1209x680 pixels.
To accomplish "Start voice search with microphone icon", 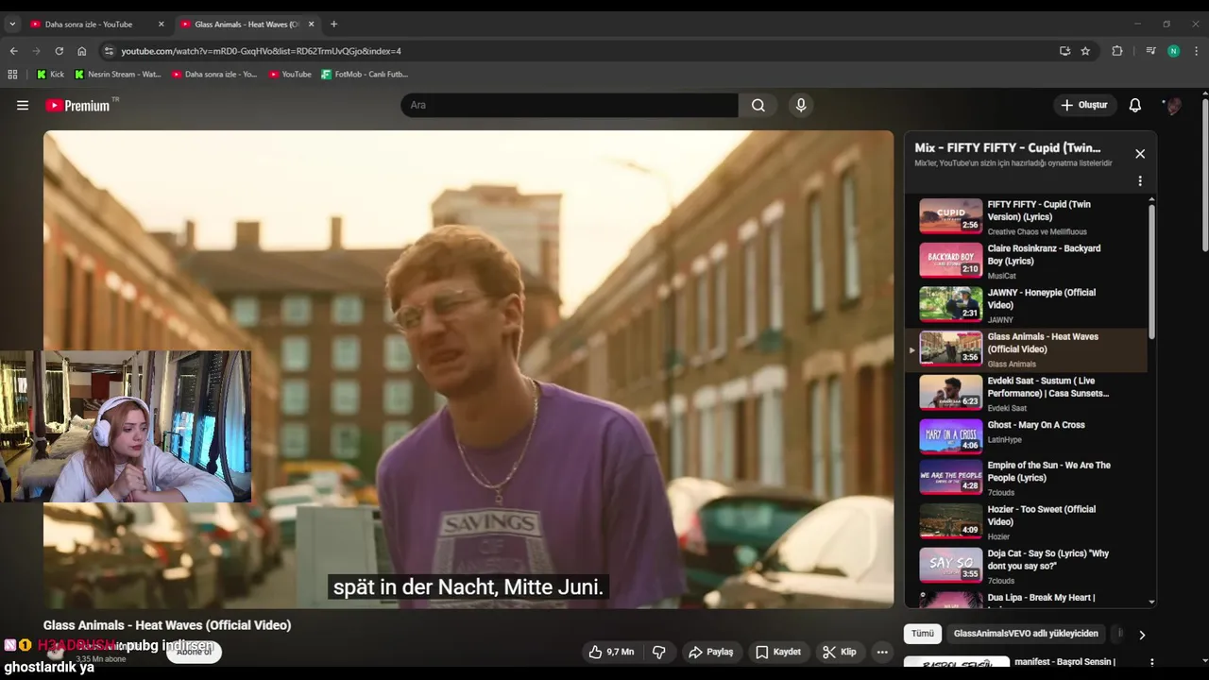I will tap(801, 105).
